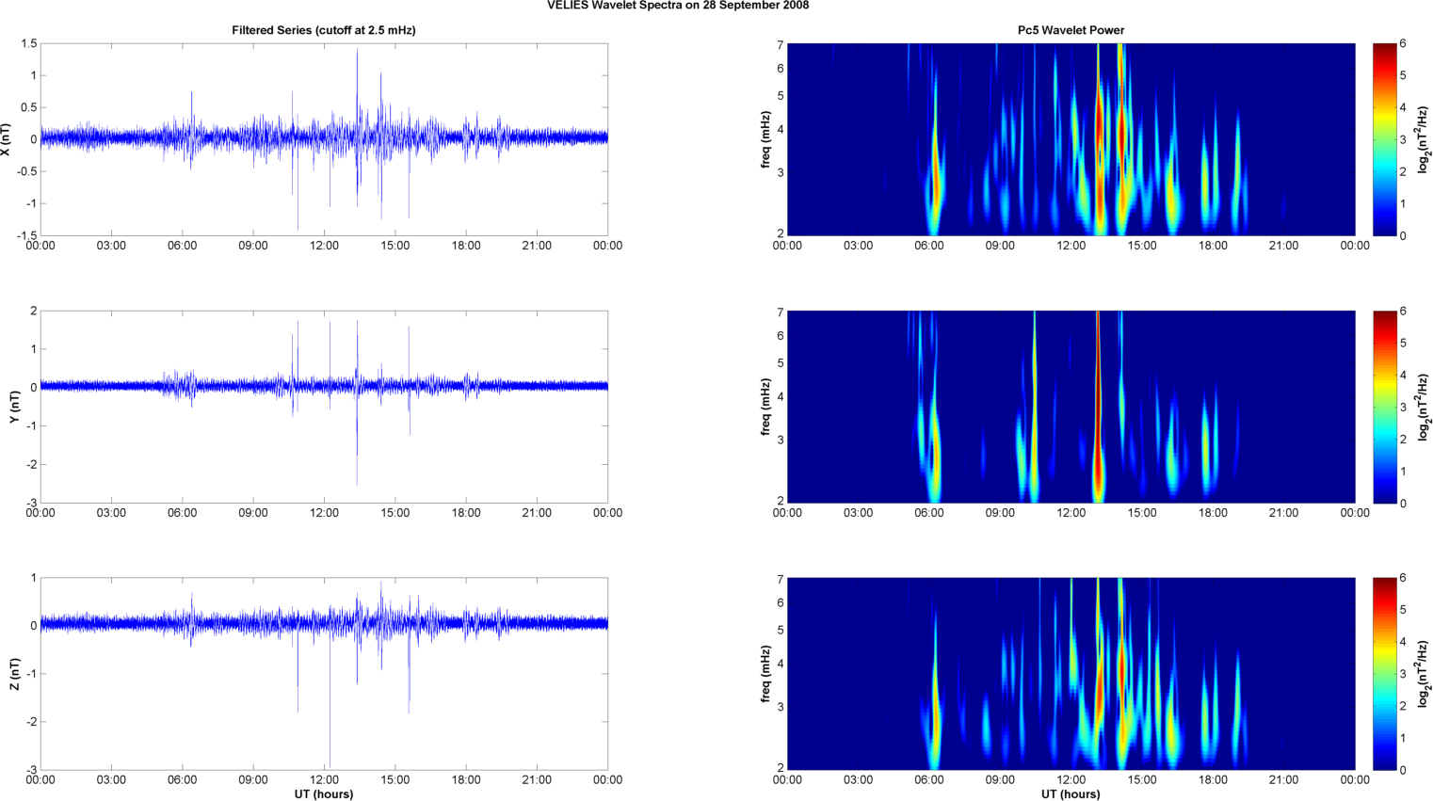Click 'freq (mHz)' label of the top spectrogram
The width and height of the screenshot is (1433, 801).
tap(766, 139)
